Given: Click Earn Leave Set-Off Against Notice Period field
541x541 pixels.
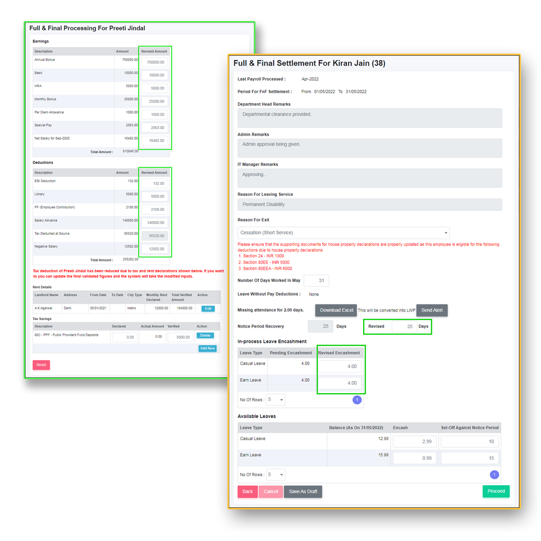Looking at the screenshot, I should click(x=469, y=458).
